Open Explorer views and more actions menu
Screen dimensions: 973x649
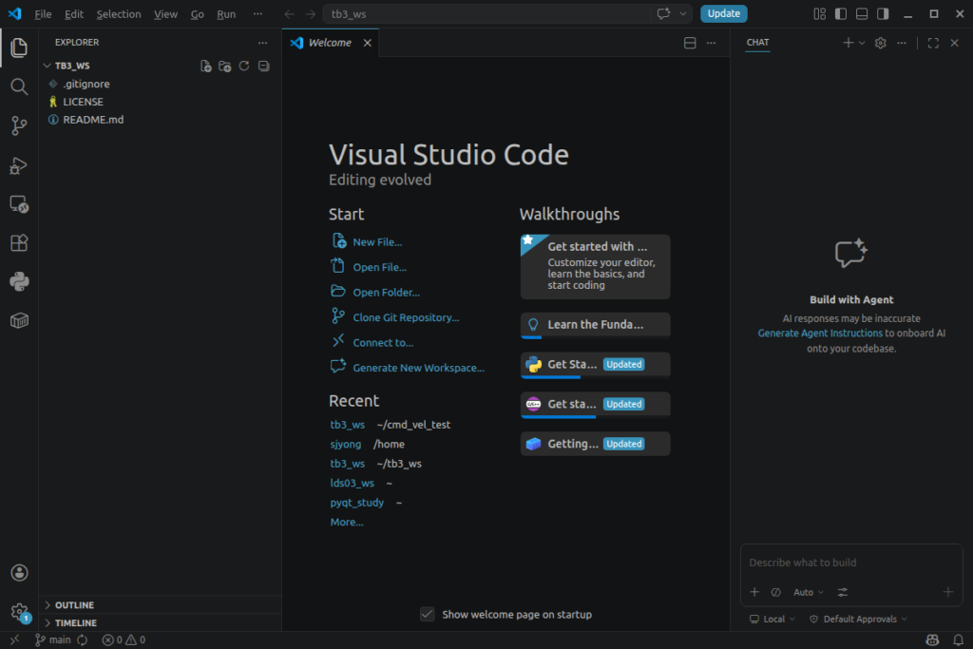tap(262, 43)
